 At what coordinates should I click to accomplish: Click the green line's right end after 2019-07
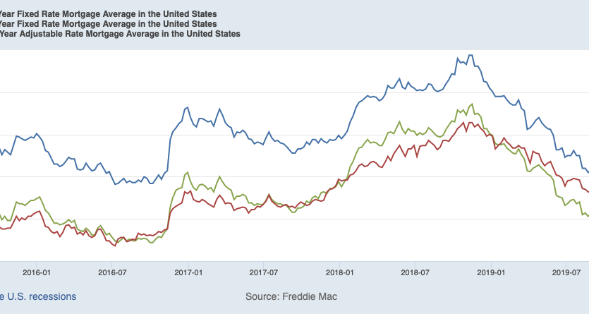click(587, 216)
